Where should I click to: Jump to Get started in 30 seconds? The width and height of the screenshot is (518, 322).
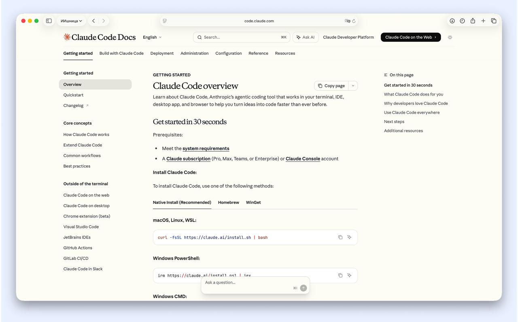click(x=408, y=85)
